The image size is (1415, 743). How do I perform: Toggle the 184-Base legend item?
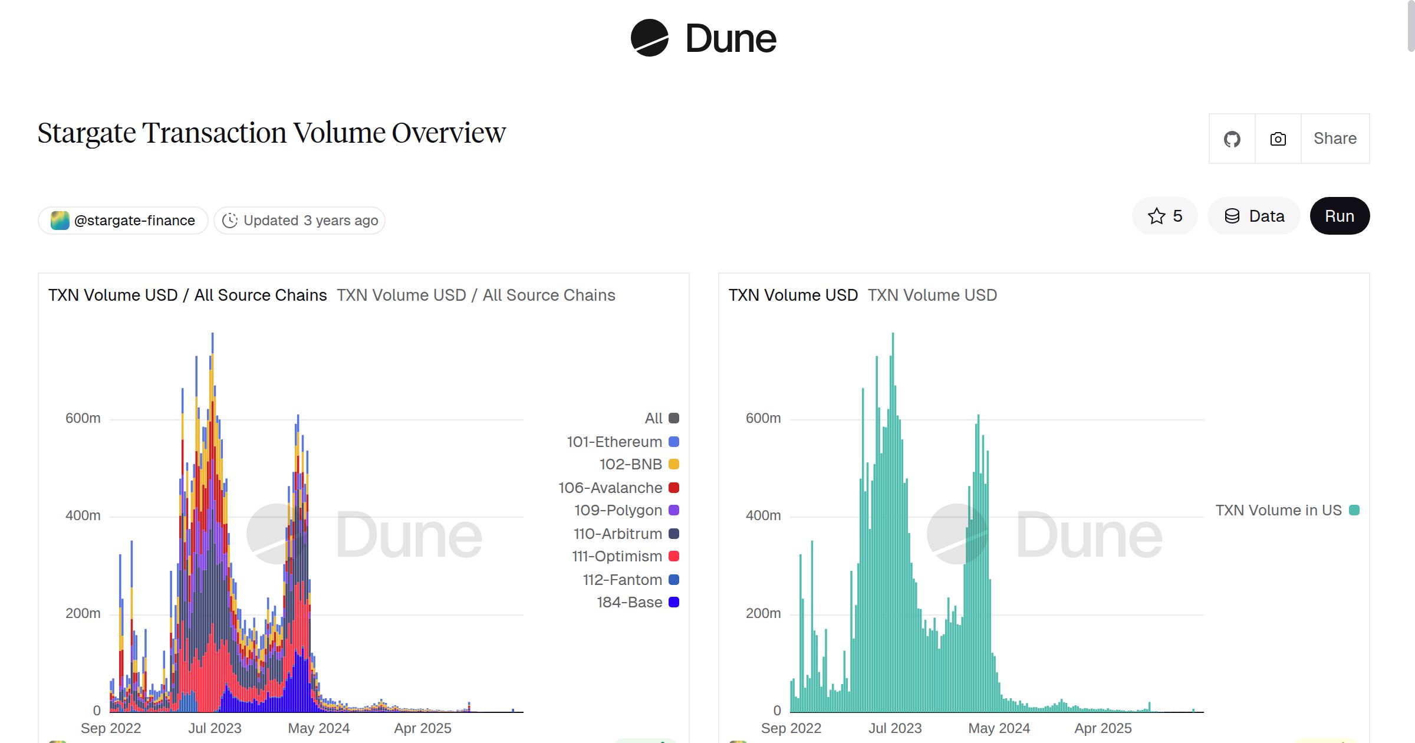[629, 602]
